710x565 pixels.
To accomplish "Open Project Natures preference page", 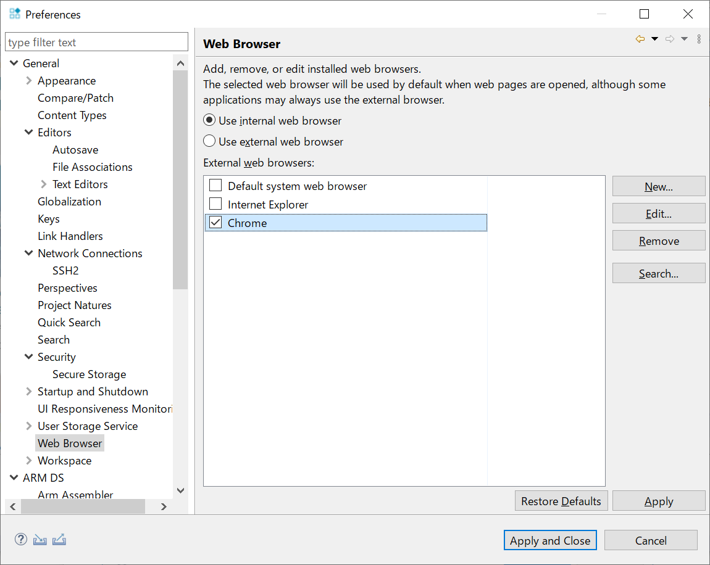I will [74, 305].
